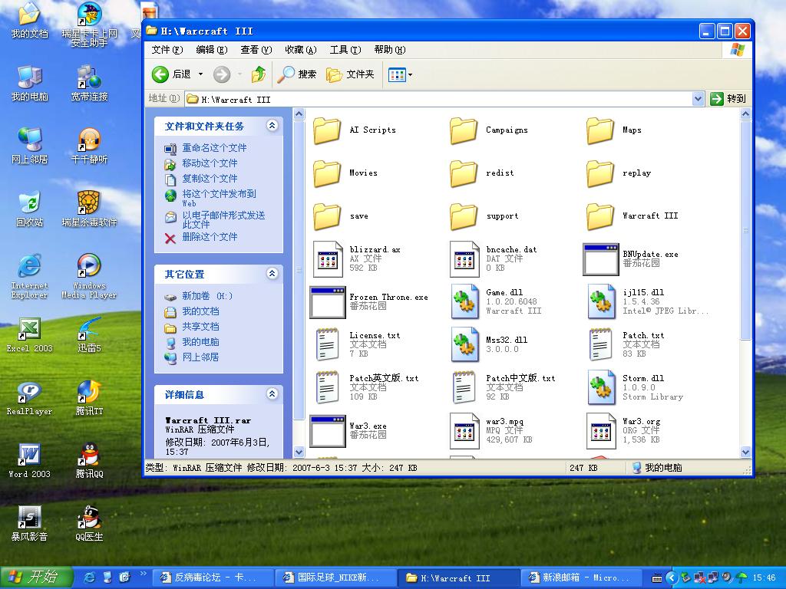Image resolution: width=786 pixels, height=589 pixels.
Task: Click 重命名这个文件 task link
Action: point(215,148)
